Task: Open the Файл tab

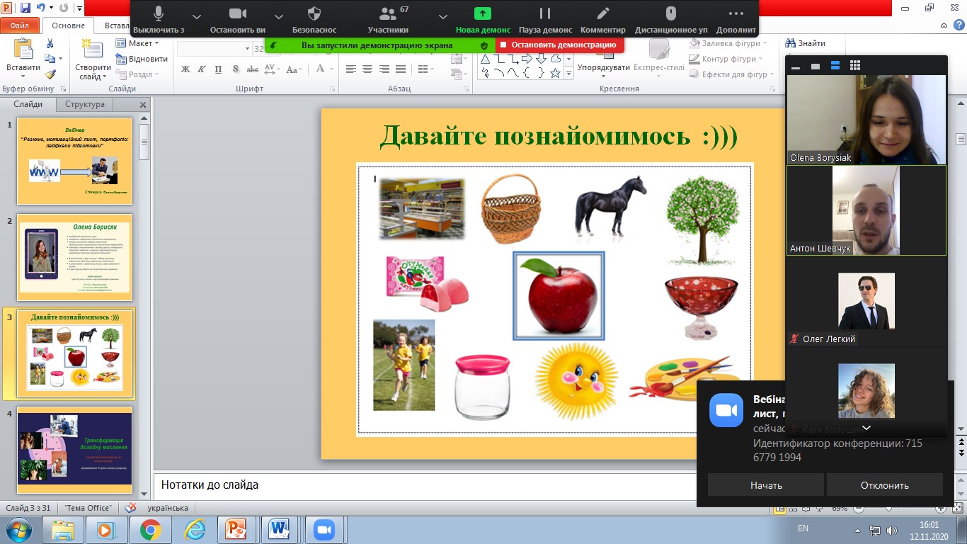Action: tap(20, 25)
